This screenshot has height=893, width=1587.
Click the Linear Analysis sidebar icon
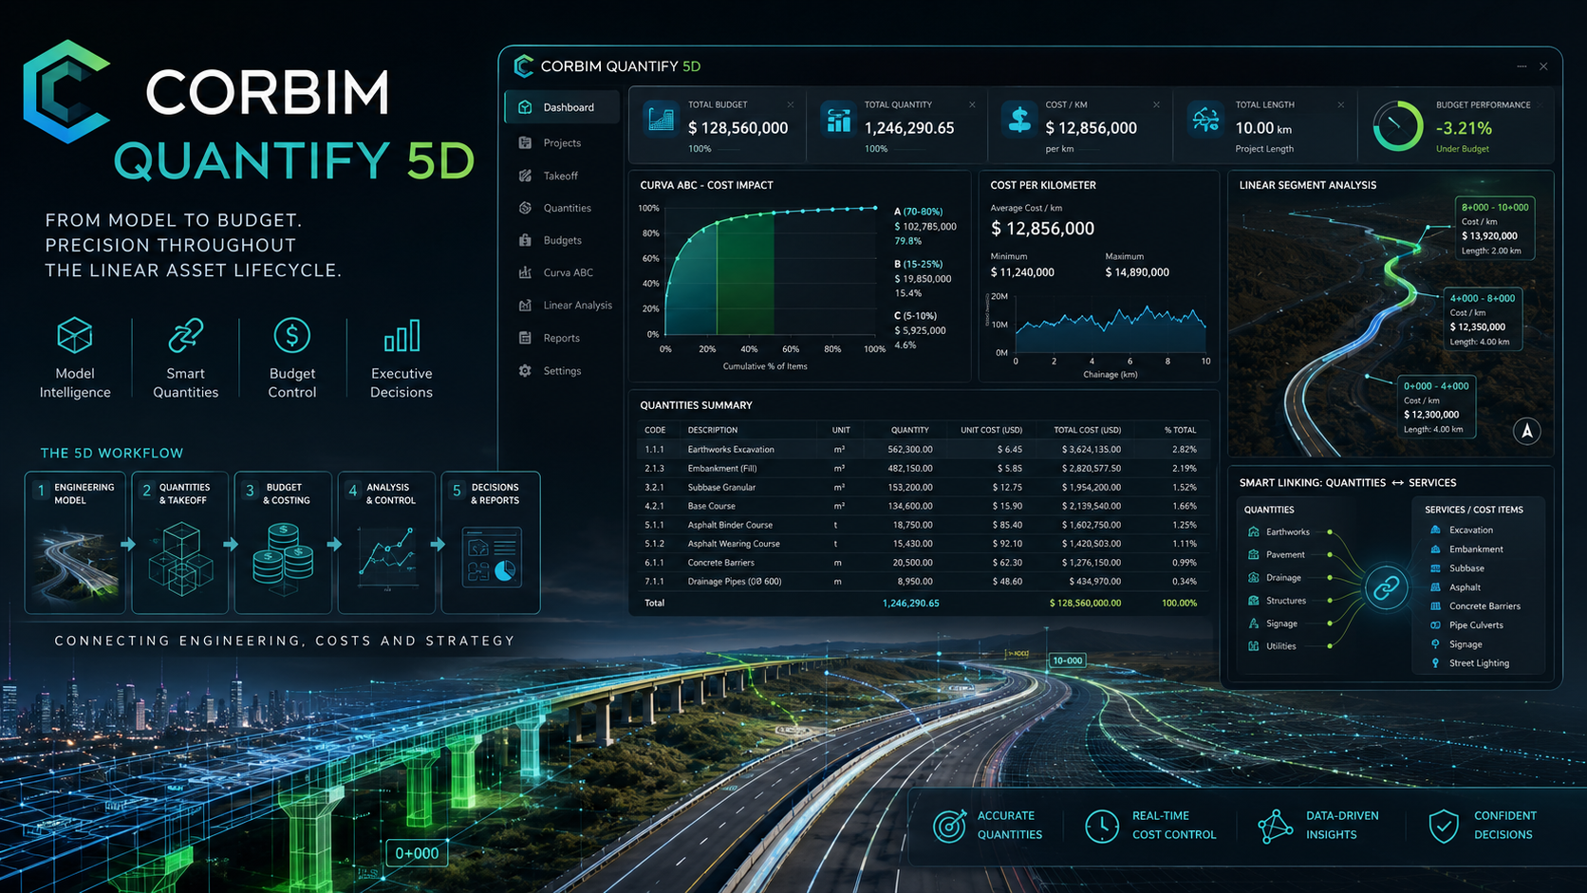pyautogui.click(x=525, y=305)
